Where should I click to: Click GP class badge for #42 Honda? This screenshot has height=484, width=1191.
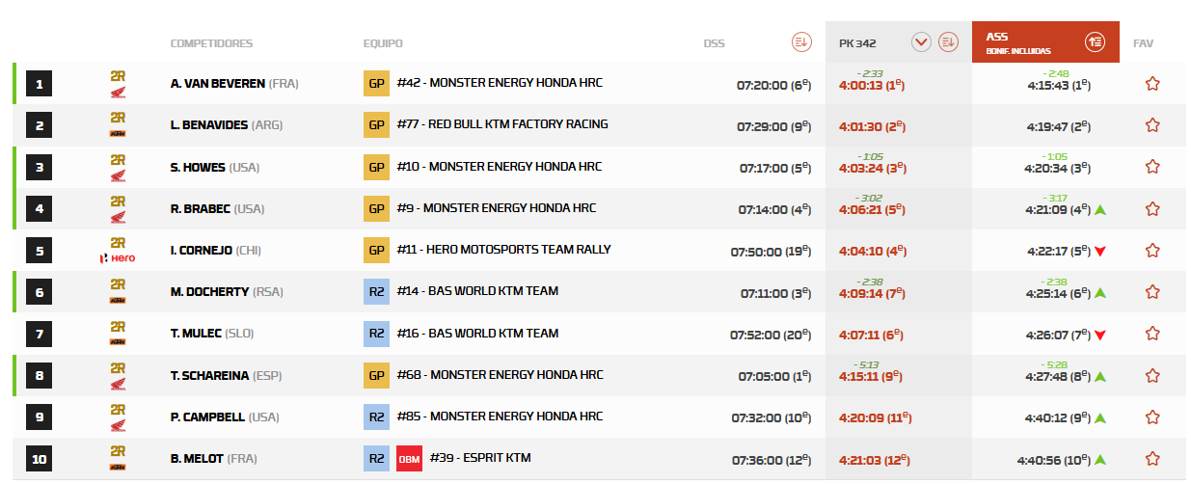click(x=376, y=84)
